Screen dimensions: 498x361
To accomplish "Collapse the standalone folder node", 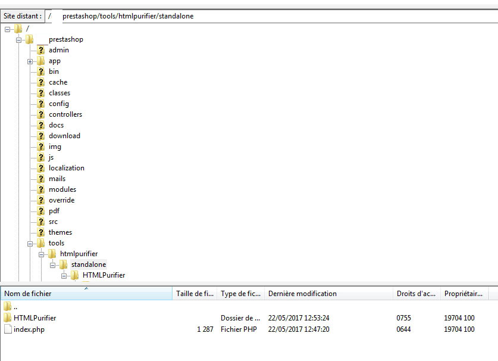I will 53,265.
